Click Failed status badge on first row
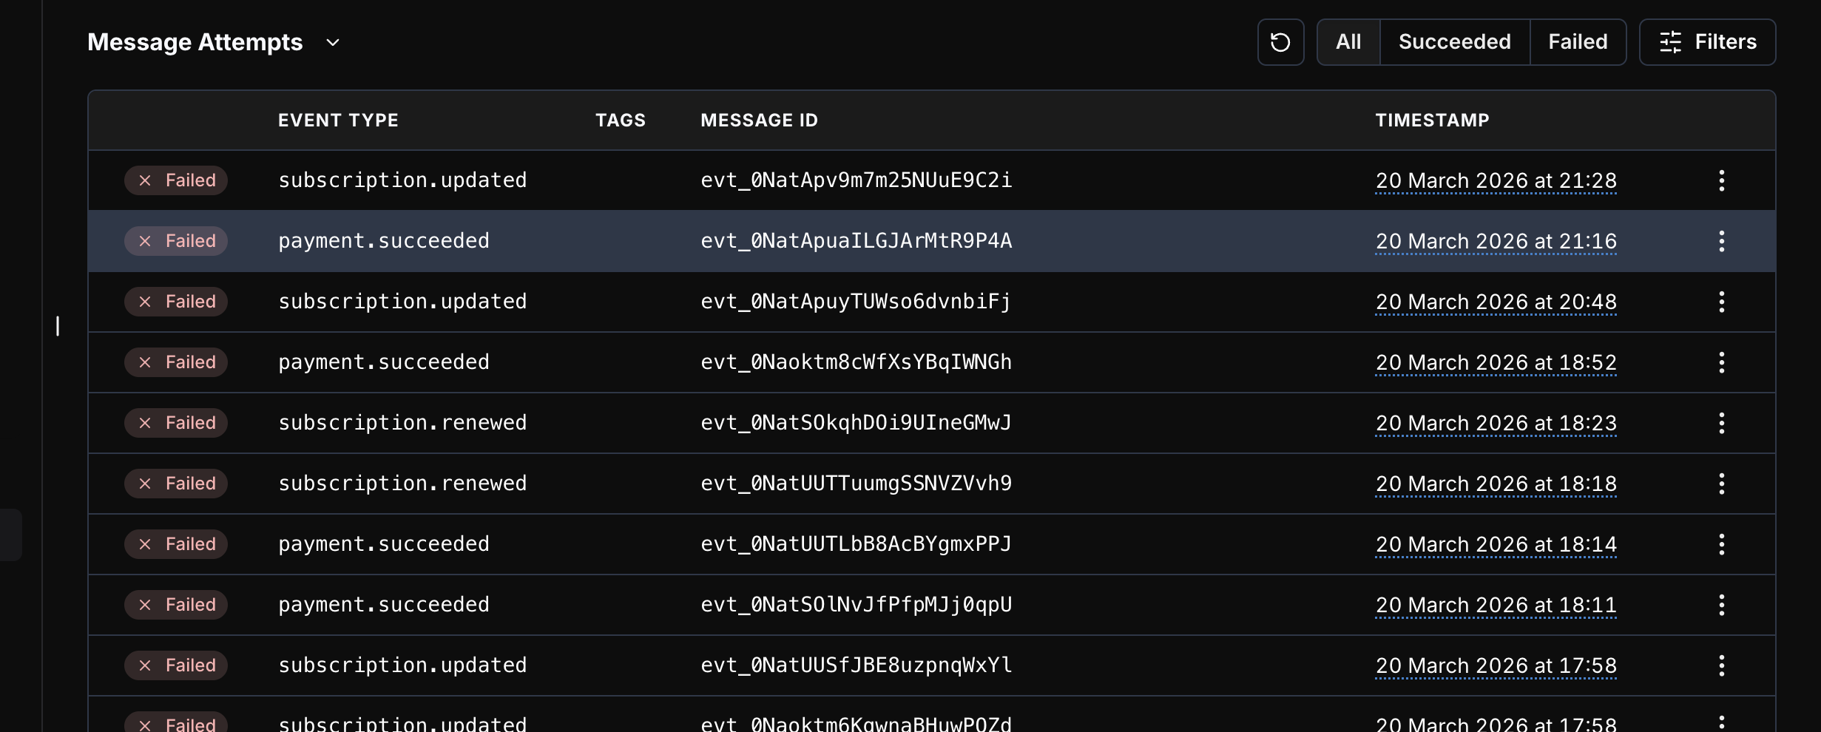The width and height of the screenshot is (1821, 732). [x=175, y=180]
